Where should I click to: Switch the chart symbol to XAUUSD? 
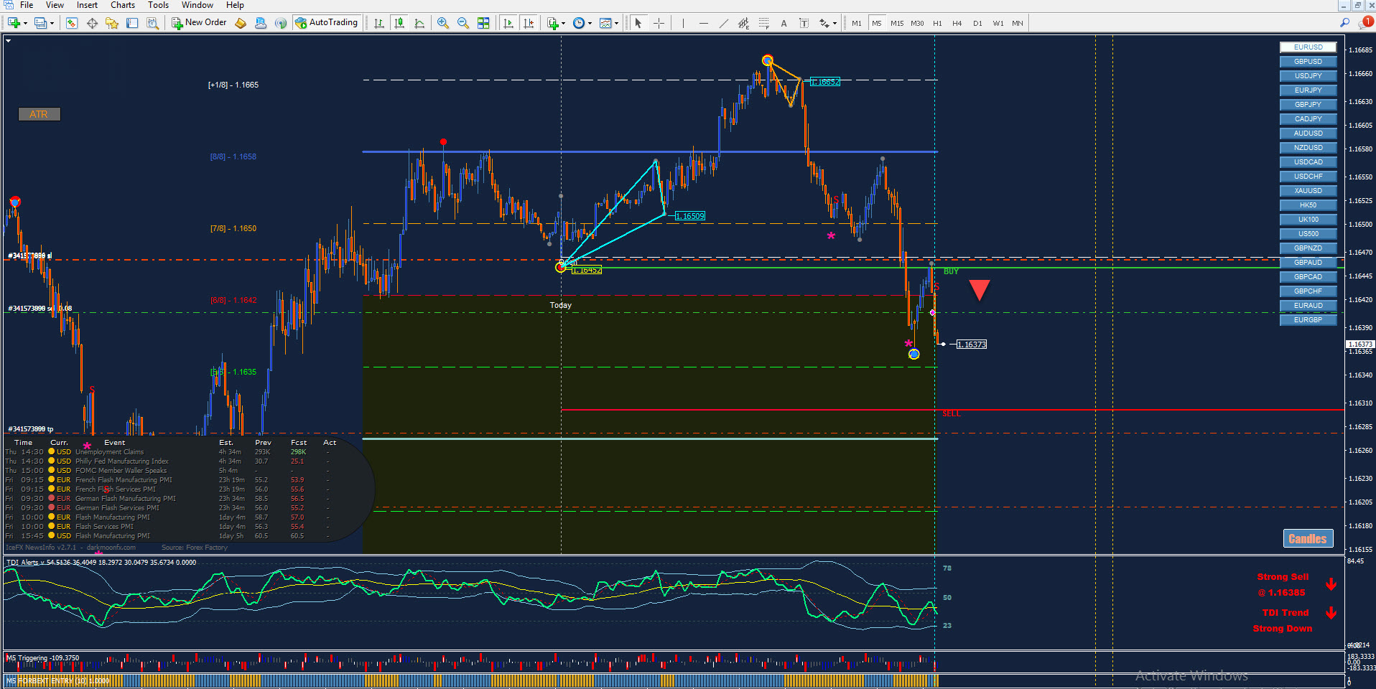(x=1308, y=191)
